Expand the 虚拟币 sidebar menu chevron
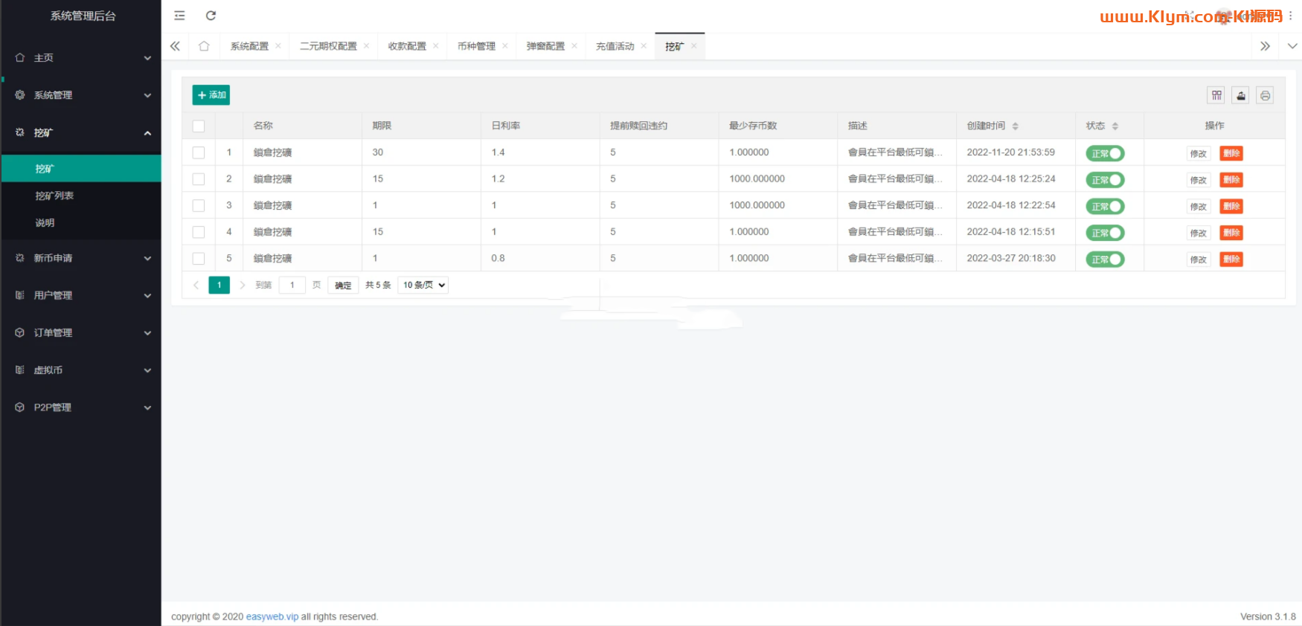This screenshot has width=1302, height=626. pos(147,370)
